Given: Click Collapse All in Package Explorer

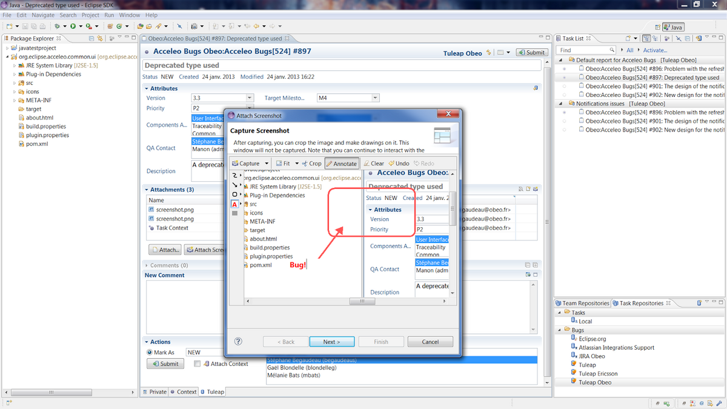Looking at the screenshot, I should coord(91,39).
